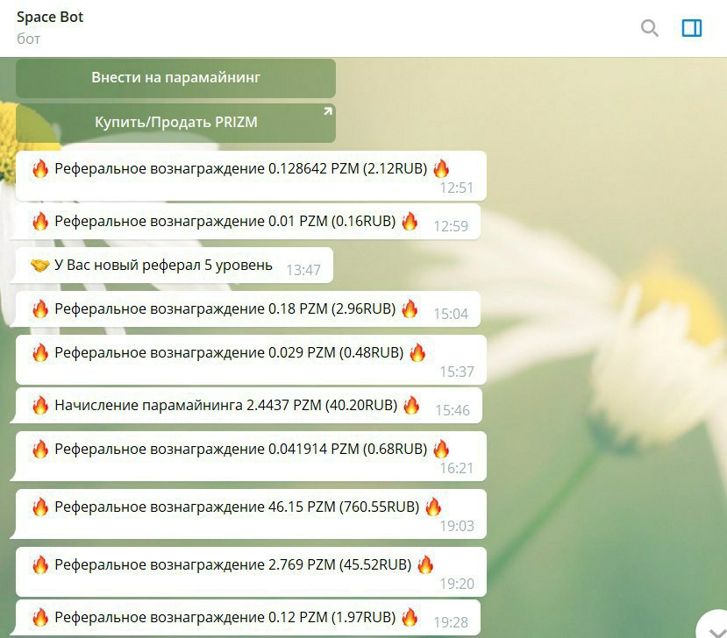The image size is (727, 638).
Task: Select message '46.15 PZM (760.55RUB)'
Action: coord(251,514)
